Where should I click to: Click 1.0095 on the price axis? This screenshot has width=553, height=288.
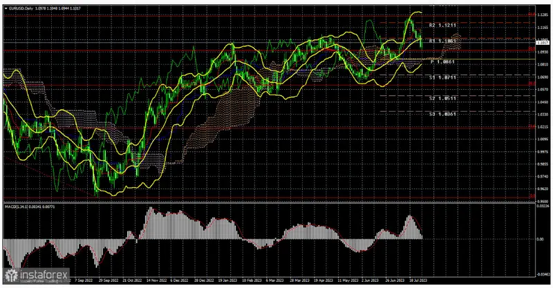[541, 139]
